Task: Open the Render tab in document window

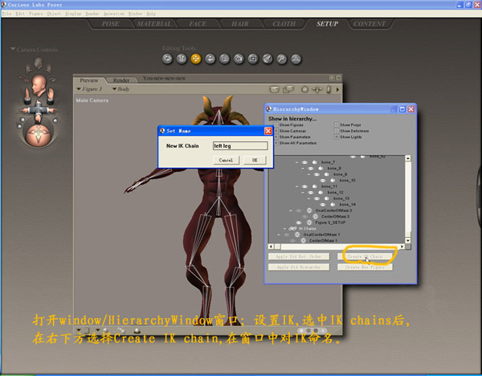Action: [x=121, y=80]
